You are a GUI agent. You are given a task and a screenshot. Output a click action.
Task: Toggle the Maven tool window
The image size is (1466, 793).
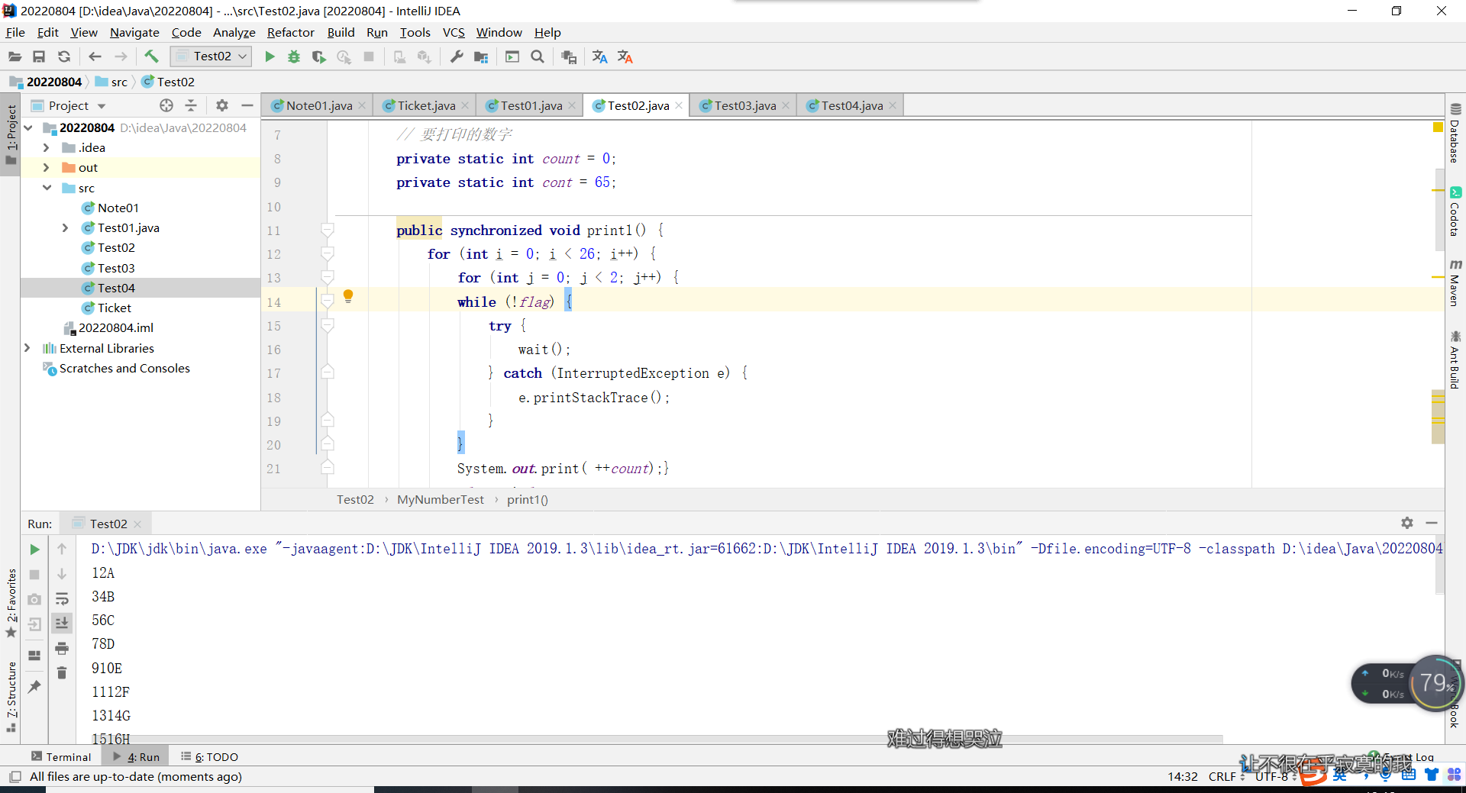tap(1455, 282)
